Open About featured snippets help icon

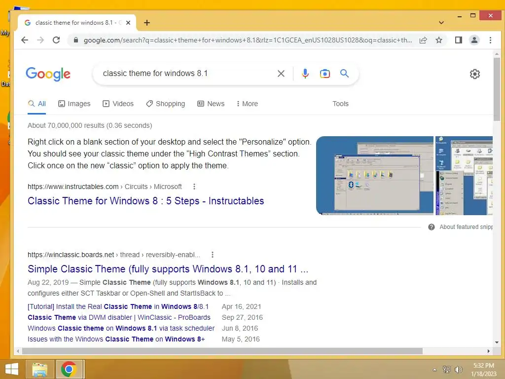tap(431, 227)
